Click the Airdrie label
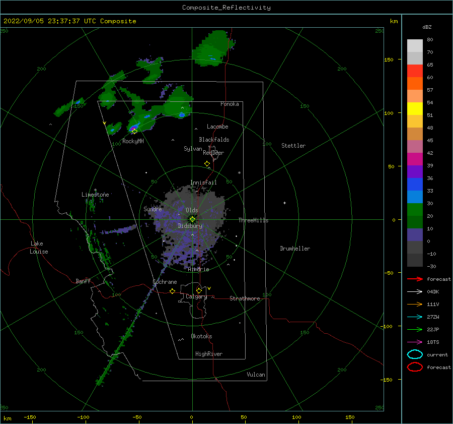The height and width of the screenshot is (424, 453). [198, 269]
